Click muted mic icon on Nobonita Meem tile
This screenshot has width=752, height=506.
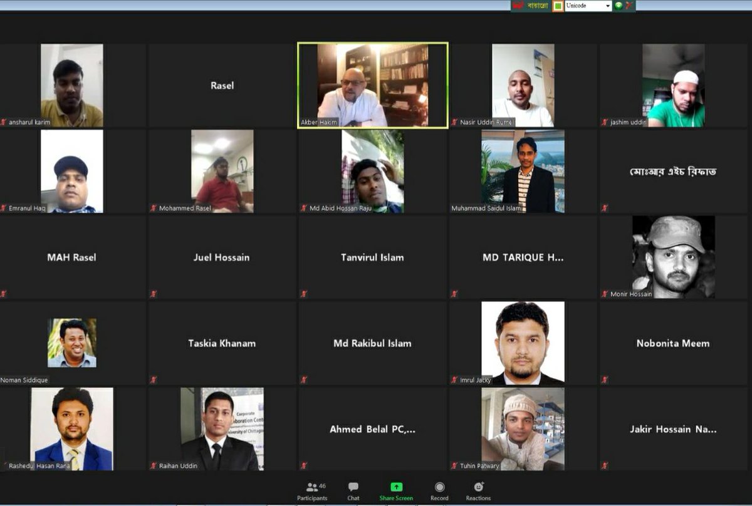point(605,379)
